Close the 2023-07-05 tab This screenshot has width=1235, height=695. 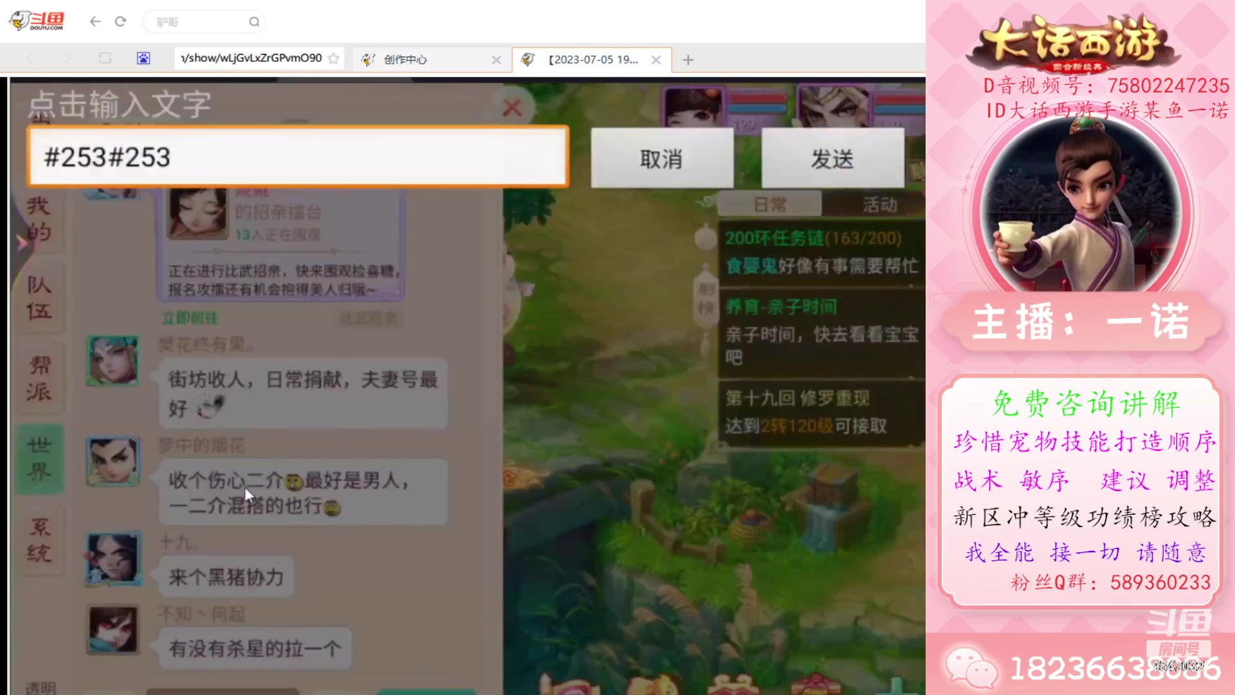[x=656, y=60]
